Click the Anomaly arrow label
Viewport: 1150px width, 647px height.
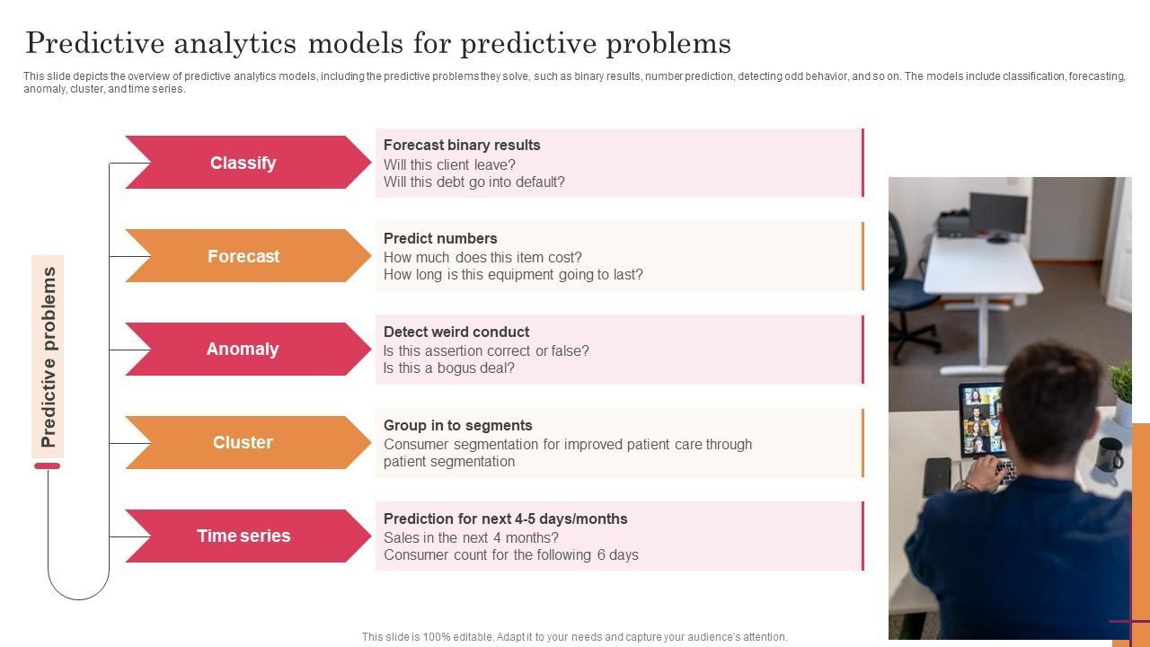point(243,350)
